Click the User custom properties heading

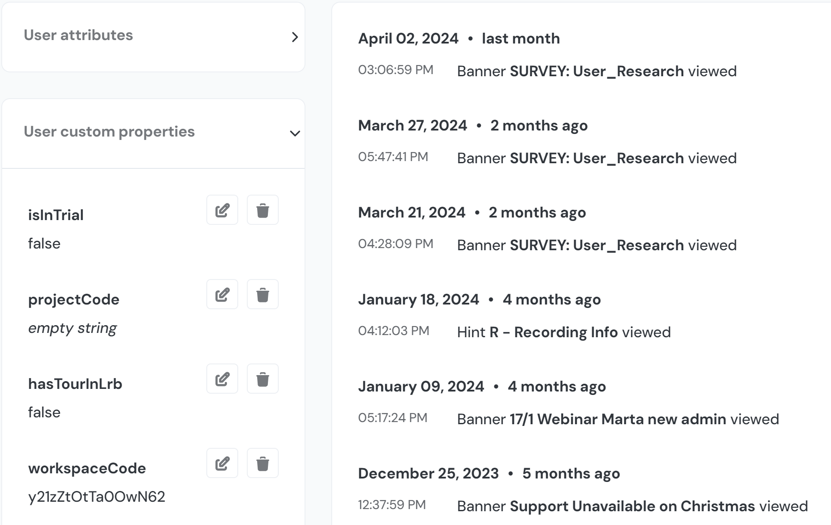coord(109,132)
